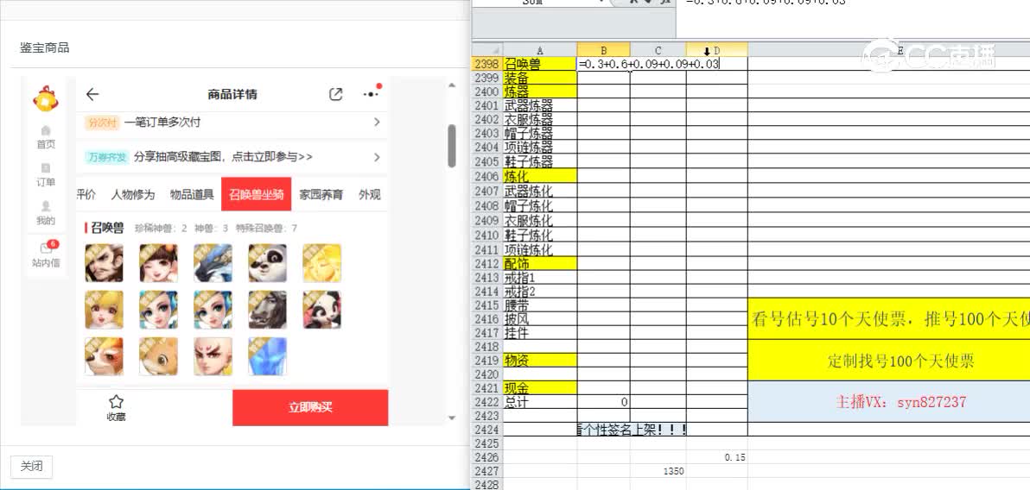
Task: Click the 分次付 orange tag
Action: tap(102, 122)
